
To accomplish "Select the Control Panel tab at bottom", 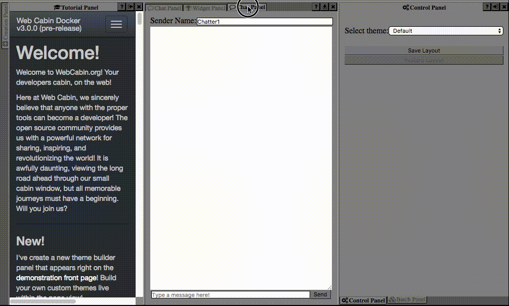I will (x=363, y=300).
